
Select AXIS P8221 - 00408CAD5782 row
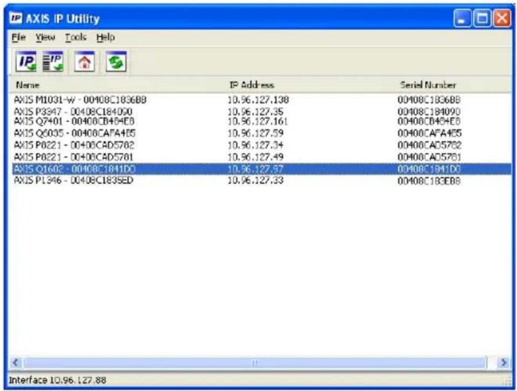pyautogui.click(x=261, y=145)
